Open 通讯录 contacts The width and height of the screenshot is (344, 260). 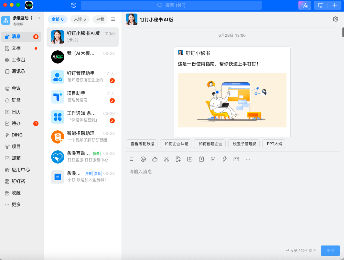coord(21,71)
